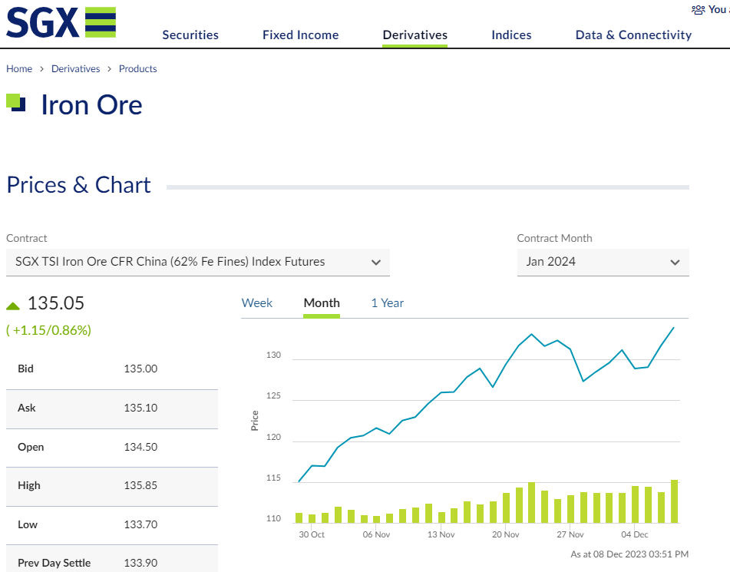Click the 20 Nov axis label

pos(506,534)
